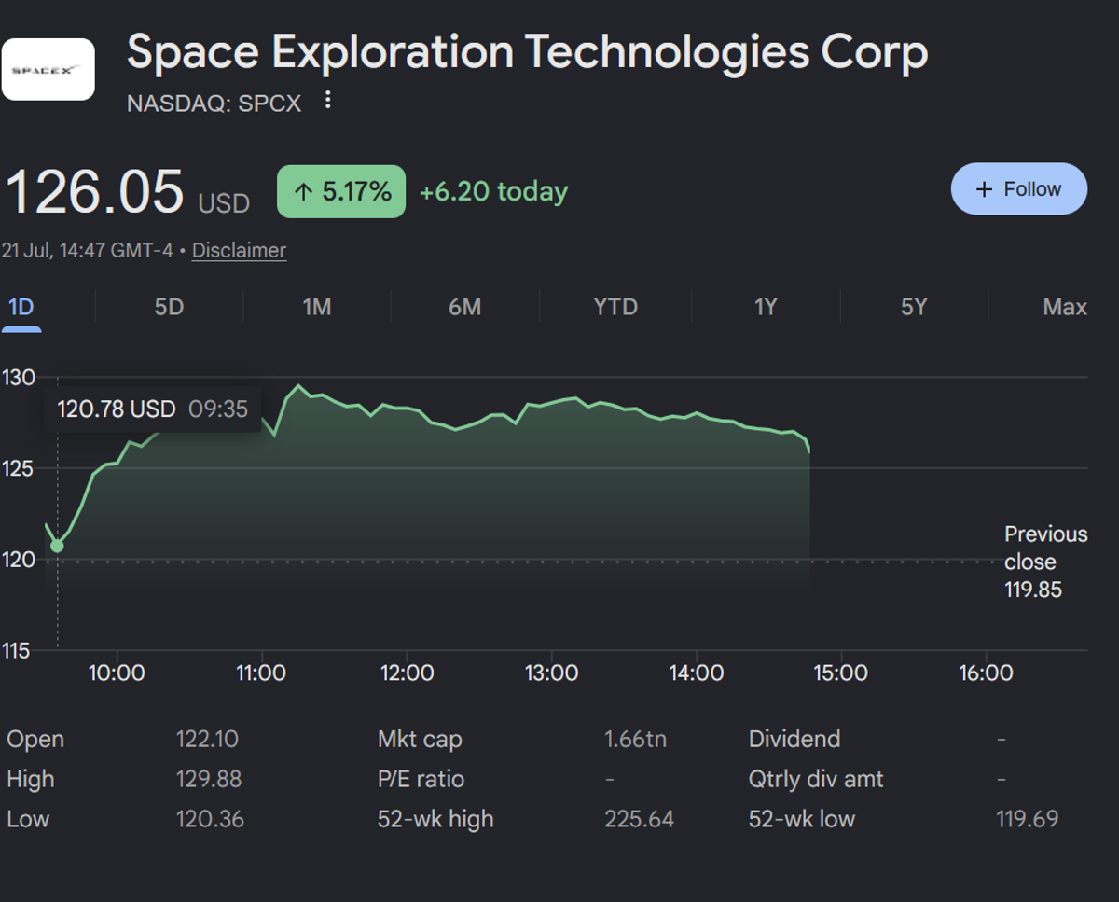
Task: Show the Max chart range
Action: click(1065, 307)
